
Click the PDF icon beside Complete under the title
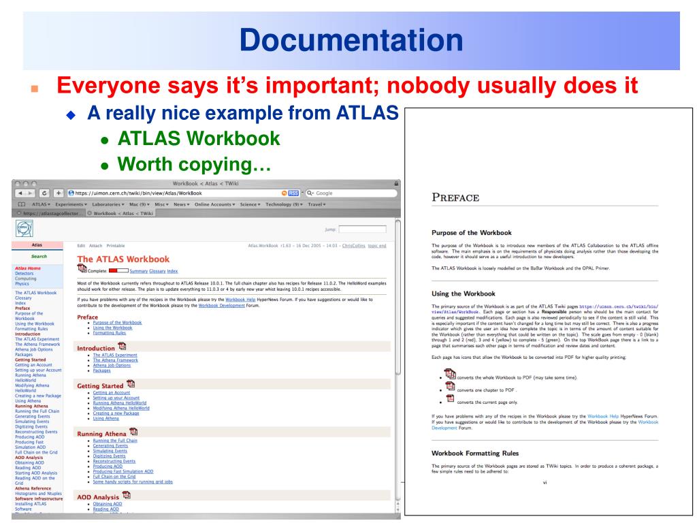point(82,268)
